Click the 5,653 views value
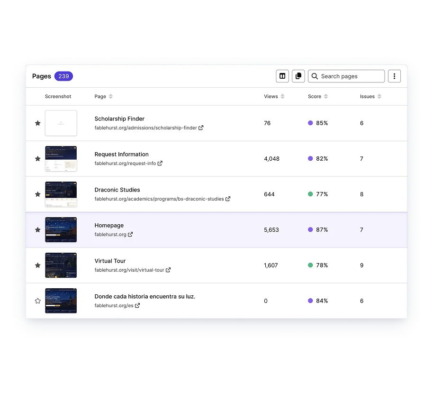 click(x=271, y=229)
